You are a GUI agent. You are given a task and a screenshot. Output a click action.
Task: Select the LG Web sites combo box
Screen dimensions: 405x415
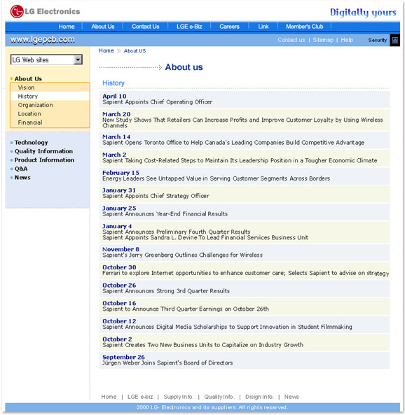(x=47, y=59)
